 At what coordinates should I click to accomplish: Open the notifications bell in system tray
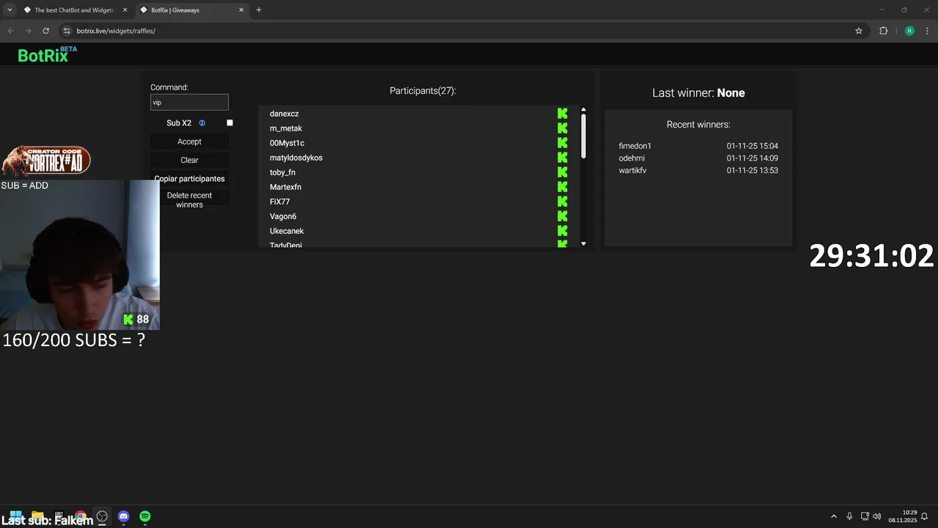(925, 516)
